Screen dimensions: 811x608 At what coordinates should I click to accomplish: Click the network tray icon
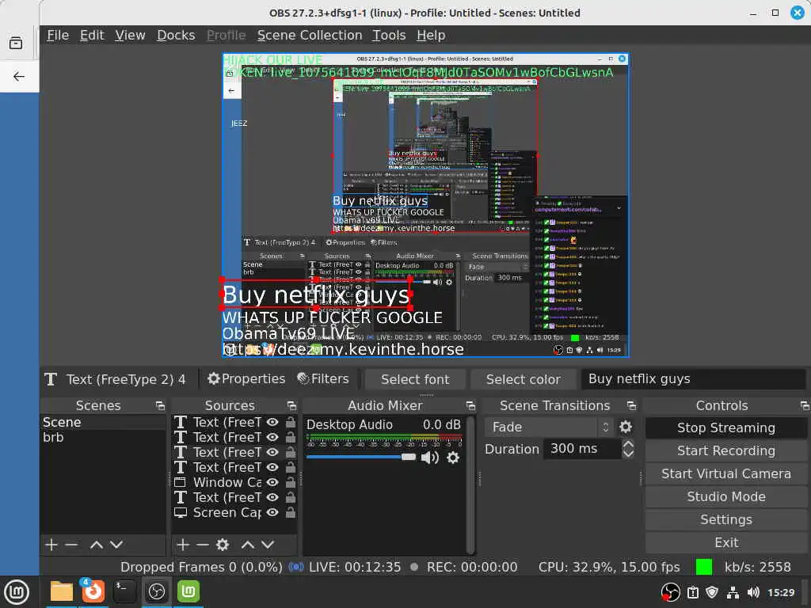(733, 592)
